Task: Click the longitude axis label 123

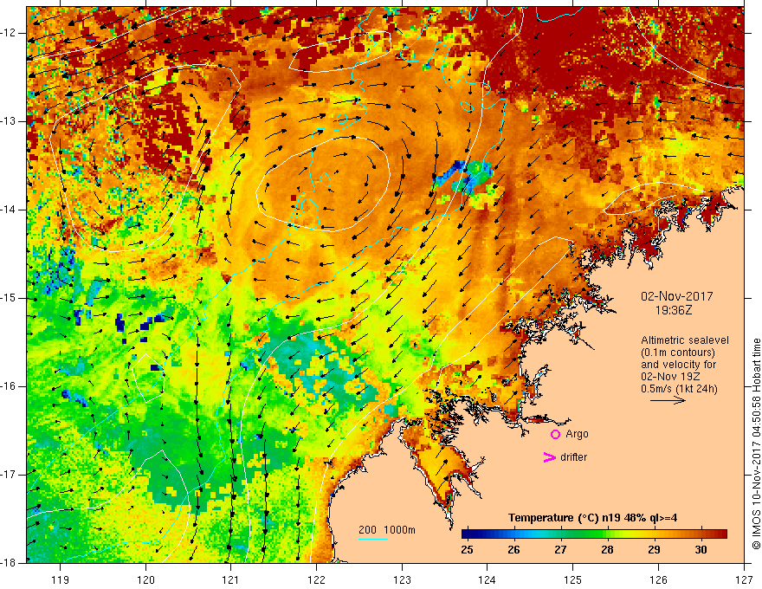Action: (x=402, y=579)
